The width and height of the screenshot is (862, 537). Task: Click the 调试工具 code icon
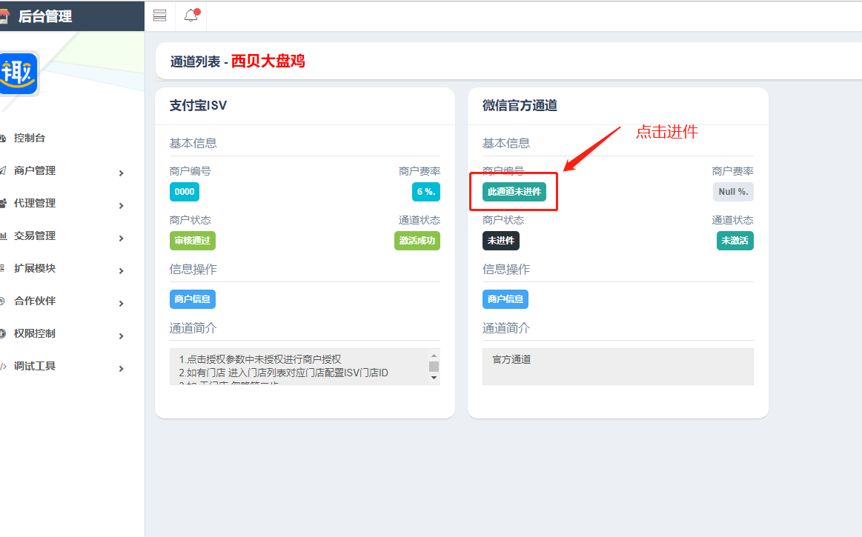[x=3, y=366]
